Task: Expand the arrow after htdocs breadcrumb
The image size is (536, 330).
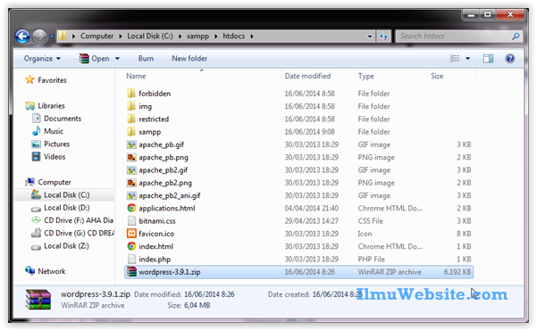Action: pos(252,36)
